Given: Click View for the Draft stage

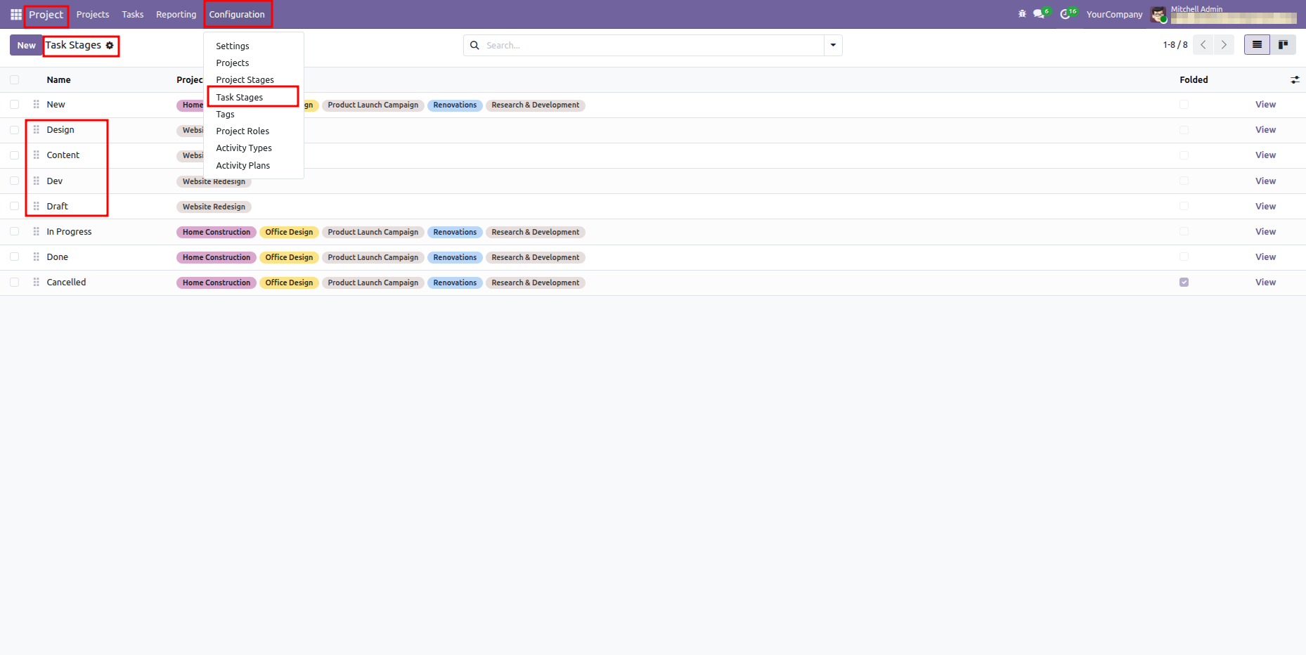Looking at the screenshot, I should pos(1265,207).
